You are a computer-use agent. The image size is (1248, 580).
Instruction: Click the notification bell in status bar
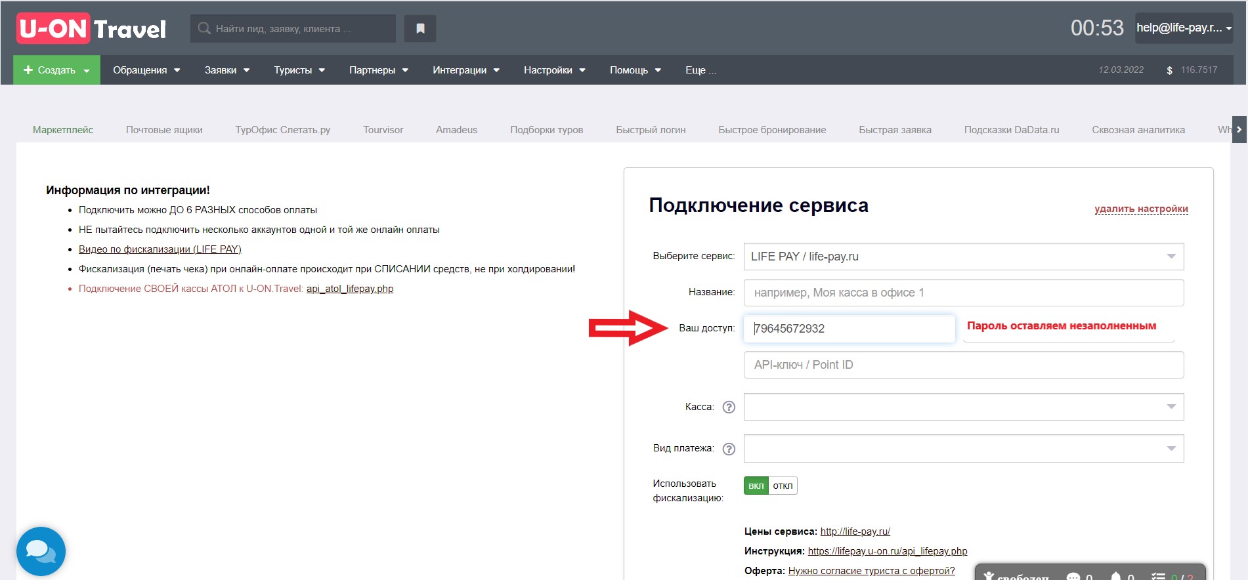click(1115, 576)
